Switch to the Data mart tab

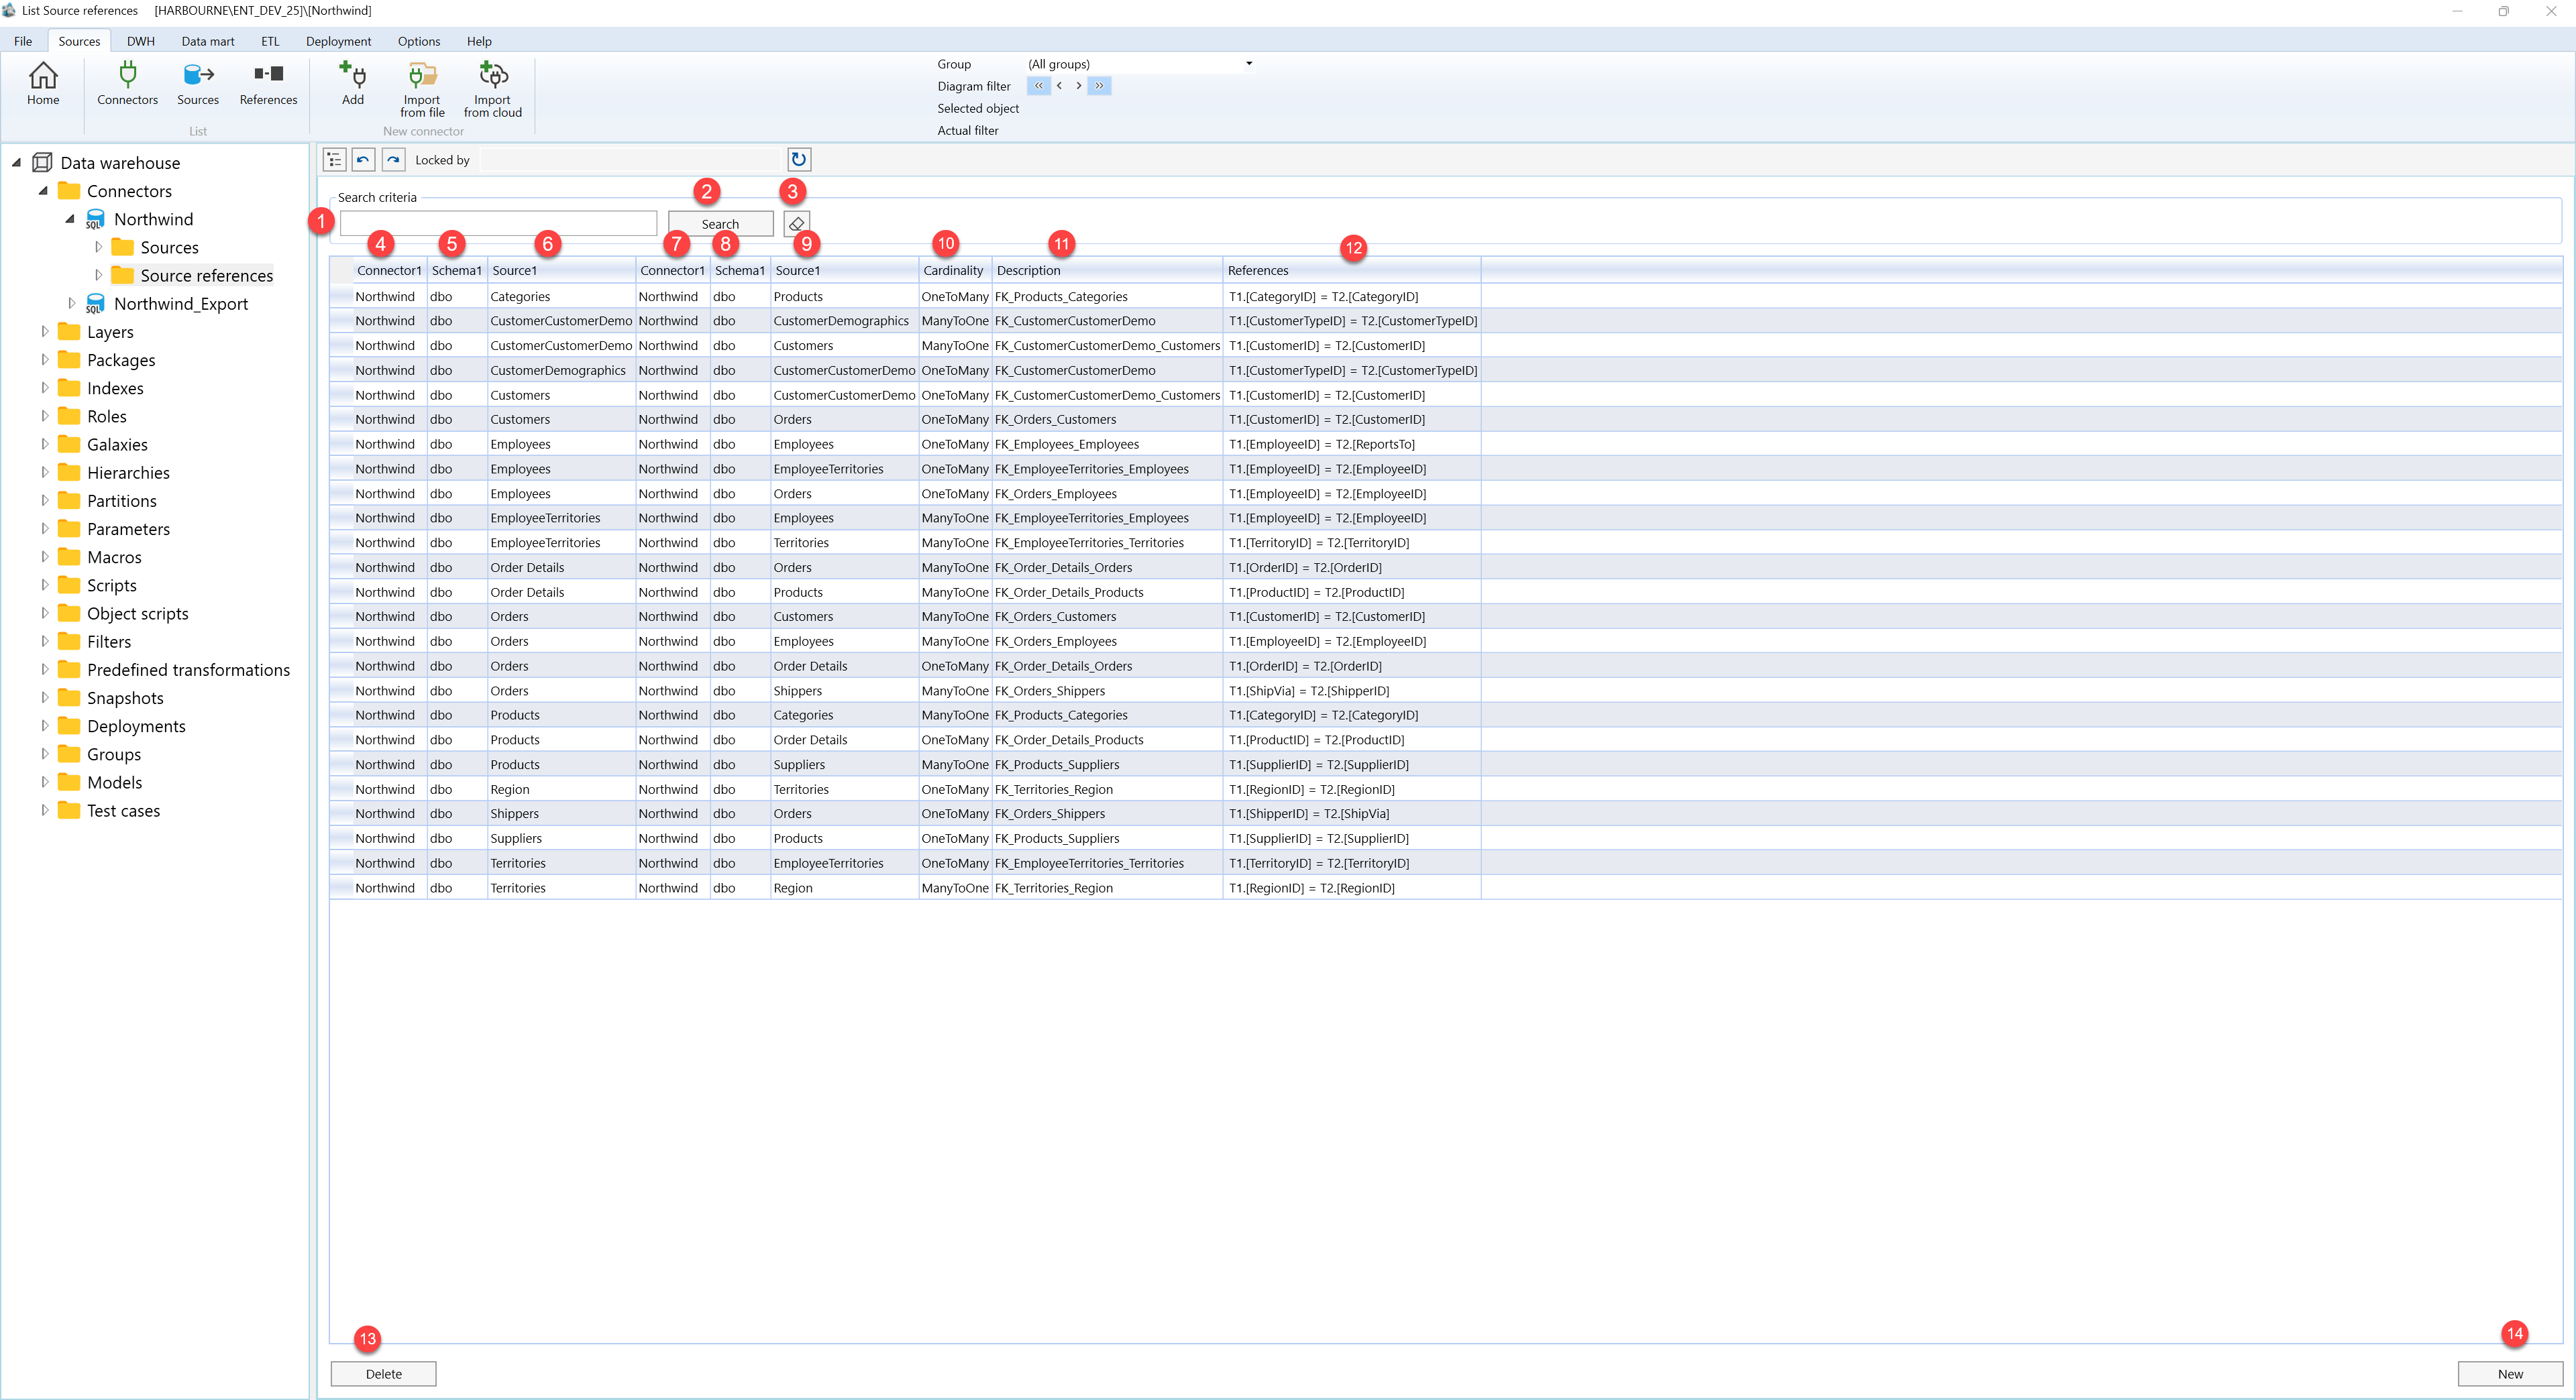click(208, 41)
